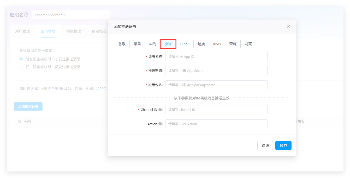Click the blue 保存 save button

283,145
